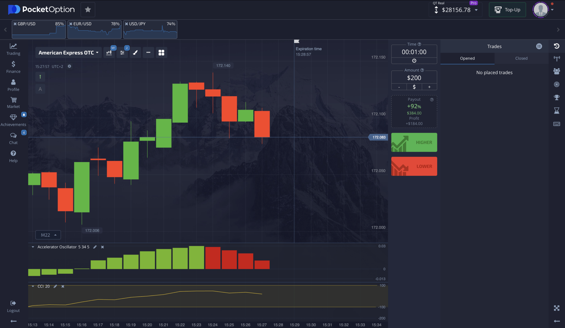This screenshot has height=328, width=565.
Task: Open the grid layout switcher icon
Action: pyautogui.click(x=161, y=52)
